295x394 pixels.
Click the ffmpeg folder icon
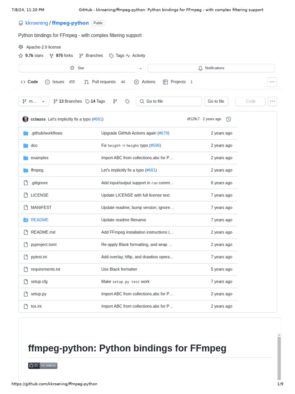click(26, 170)
